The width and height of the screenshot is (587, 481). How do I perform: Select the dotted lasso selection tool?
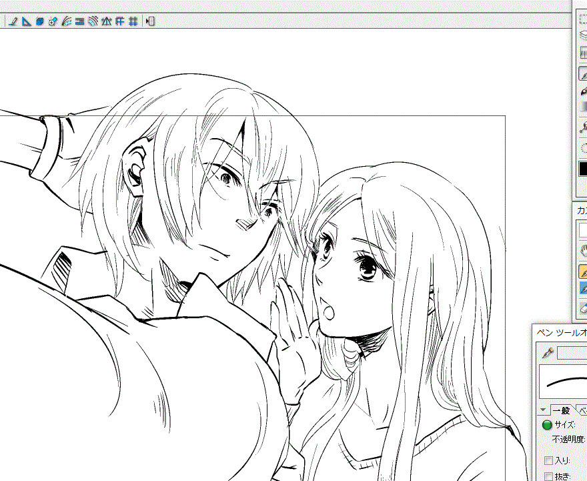point(583,148)
